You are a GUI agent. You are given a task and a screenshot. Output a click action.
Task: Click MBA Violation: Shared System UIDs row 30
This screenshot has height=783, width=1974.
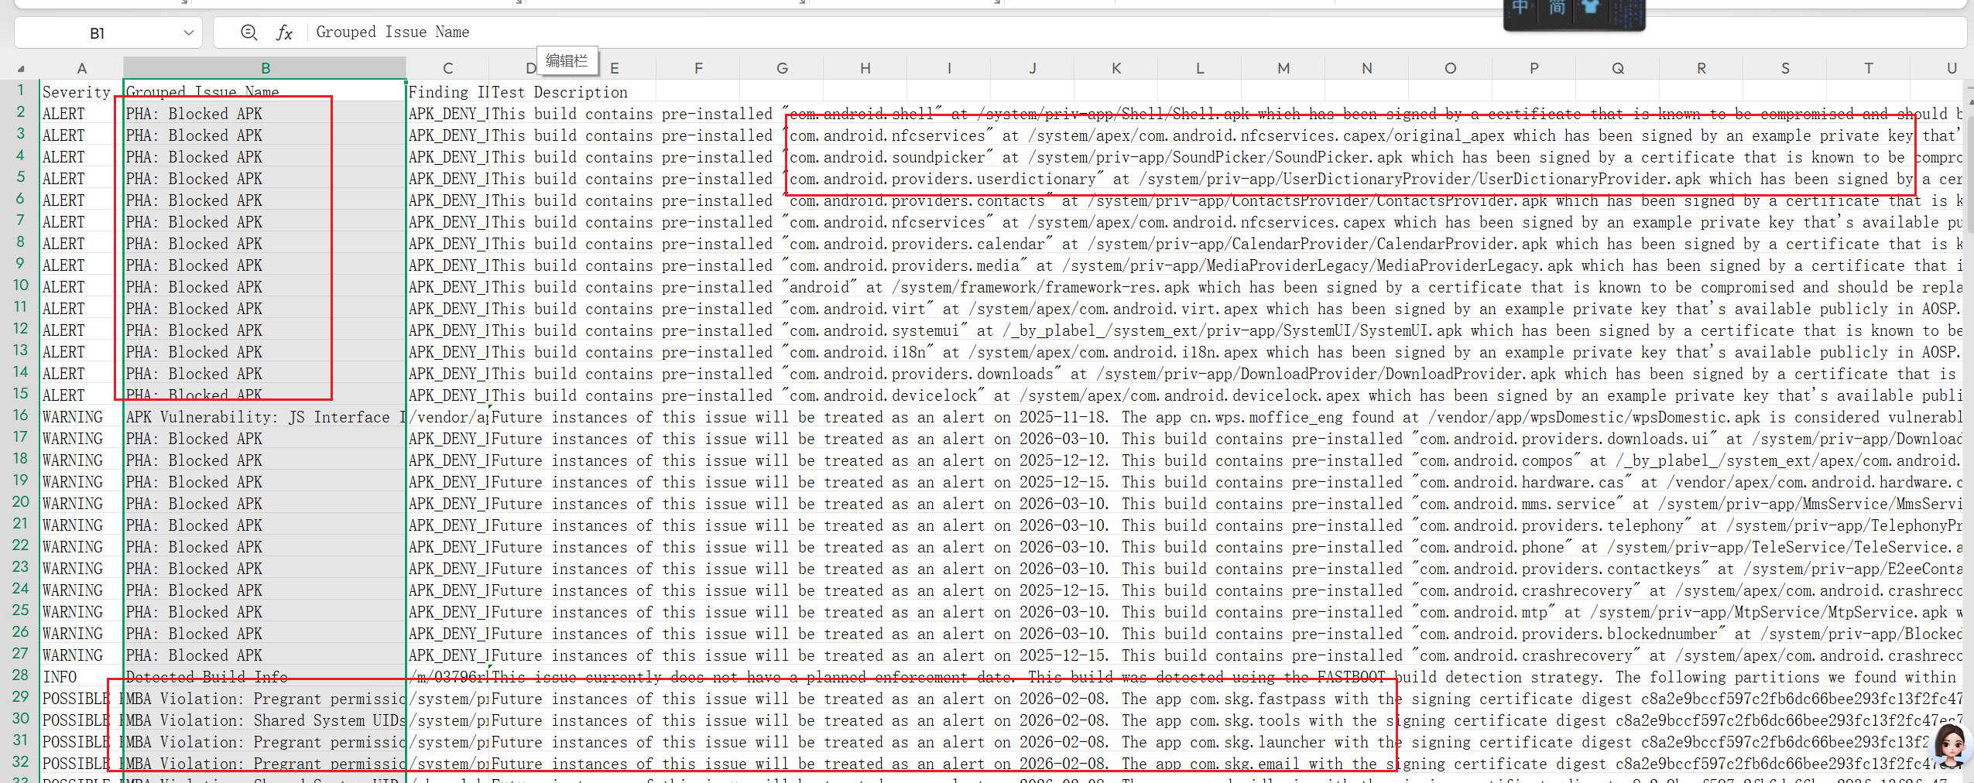tap(265, 720)
